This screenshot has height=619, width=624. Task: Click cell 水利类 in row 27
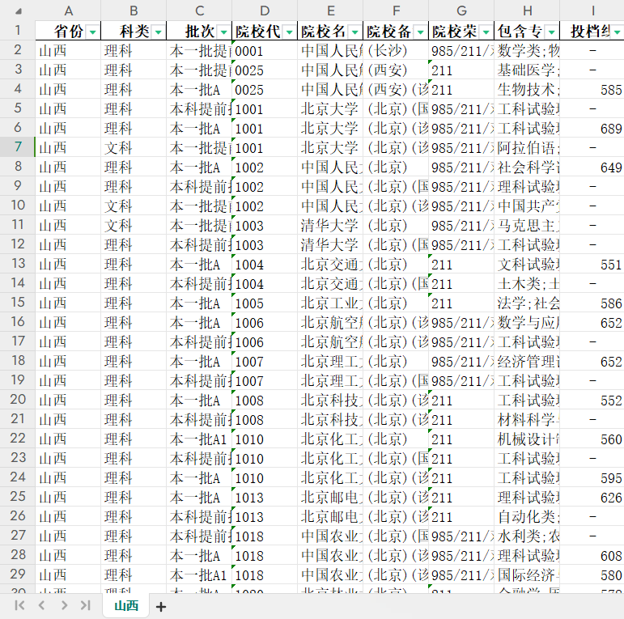[528, 536]
